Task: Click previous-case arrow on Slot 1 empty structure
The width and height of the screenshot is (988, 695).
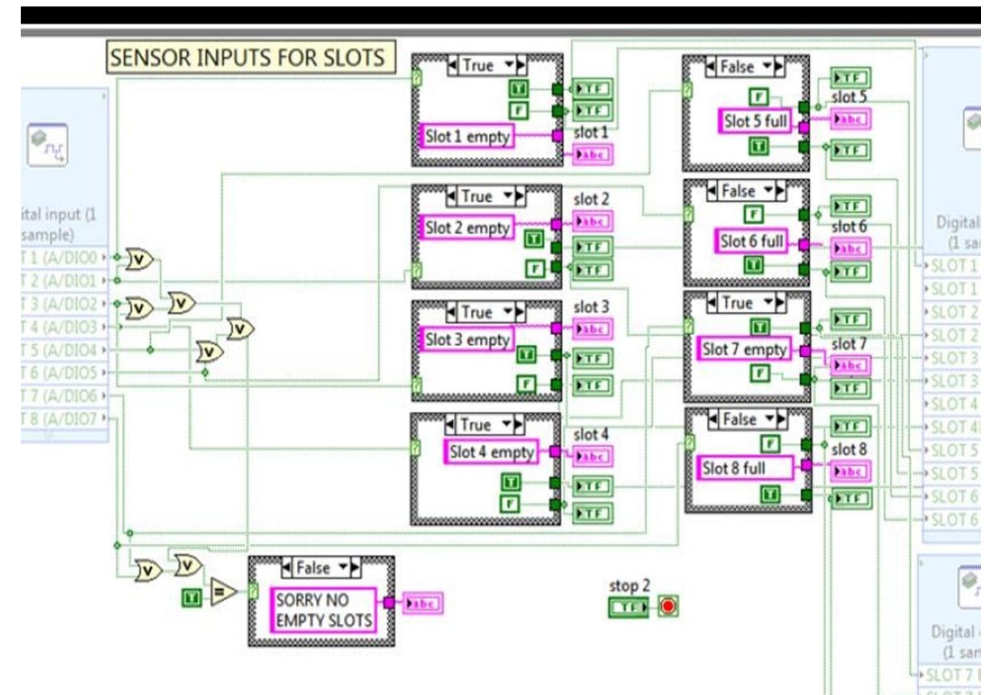Action: 453,65
